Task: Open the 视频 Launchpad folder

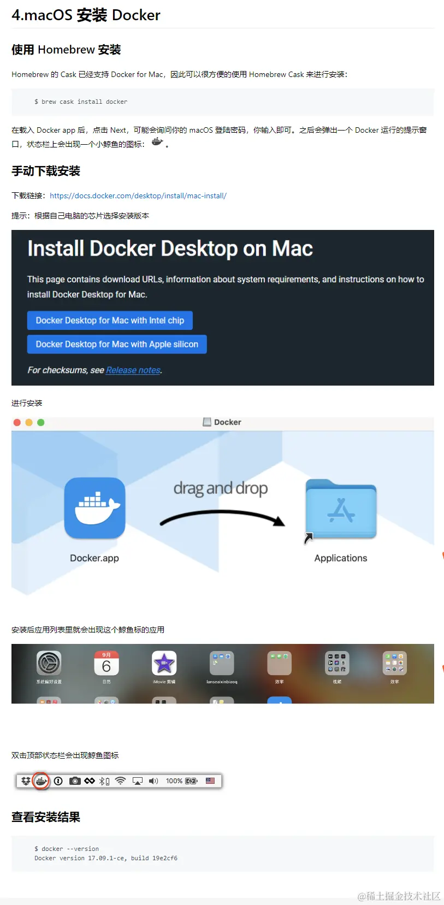Action: click(337, 663)
